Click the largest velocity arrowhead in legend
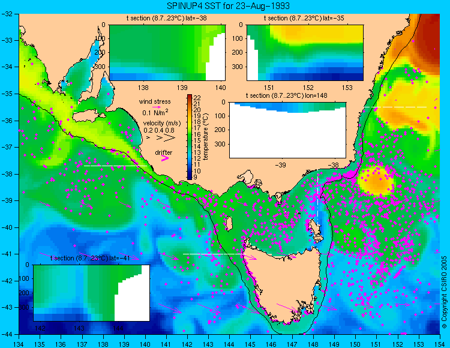Image resolution: width=450 pixels, height=348 pixels. coord(170,138)
